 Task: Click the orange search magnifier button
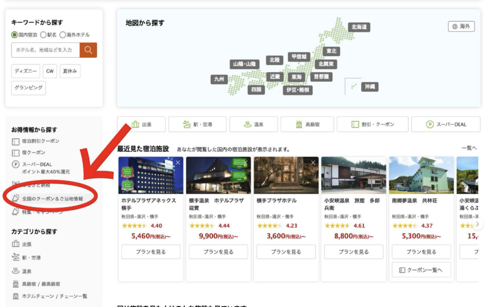pyautogui.click(x=88, y=50)
